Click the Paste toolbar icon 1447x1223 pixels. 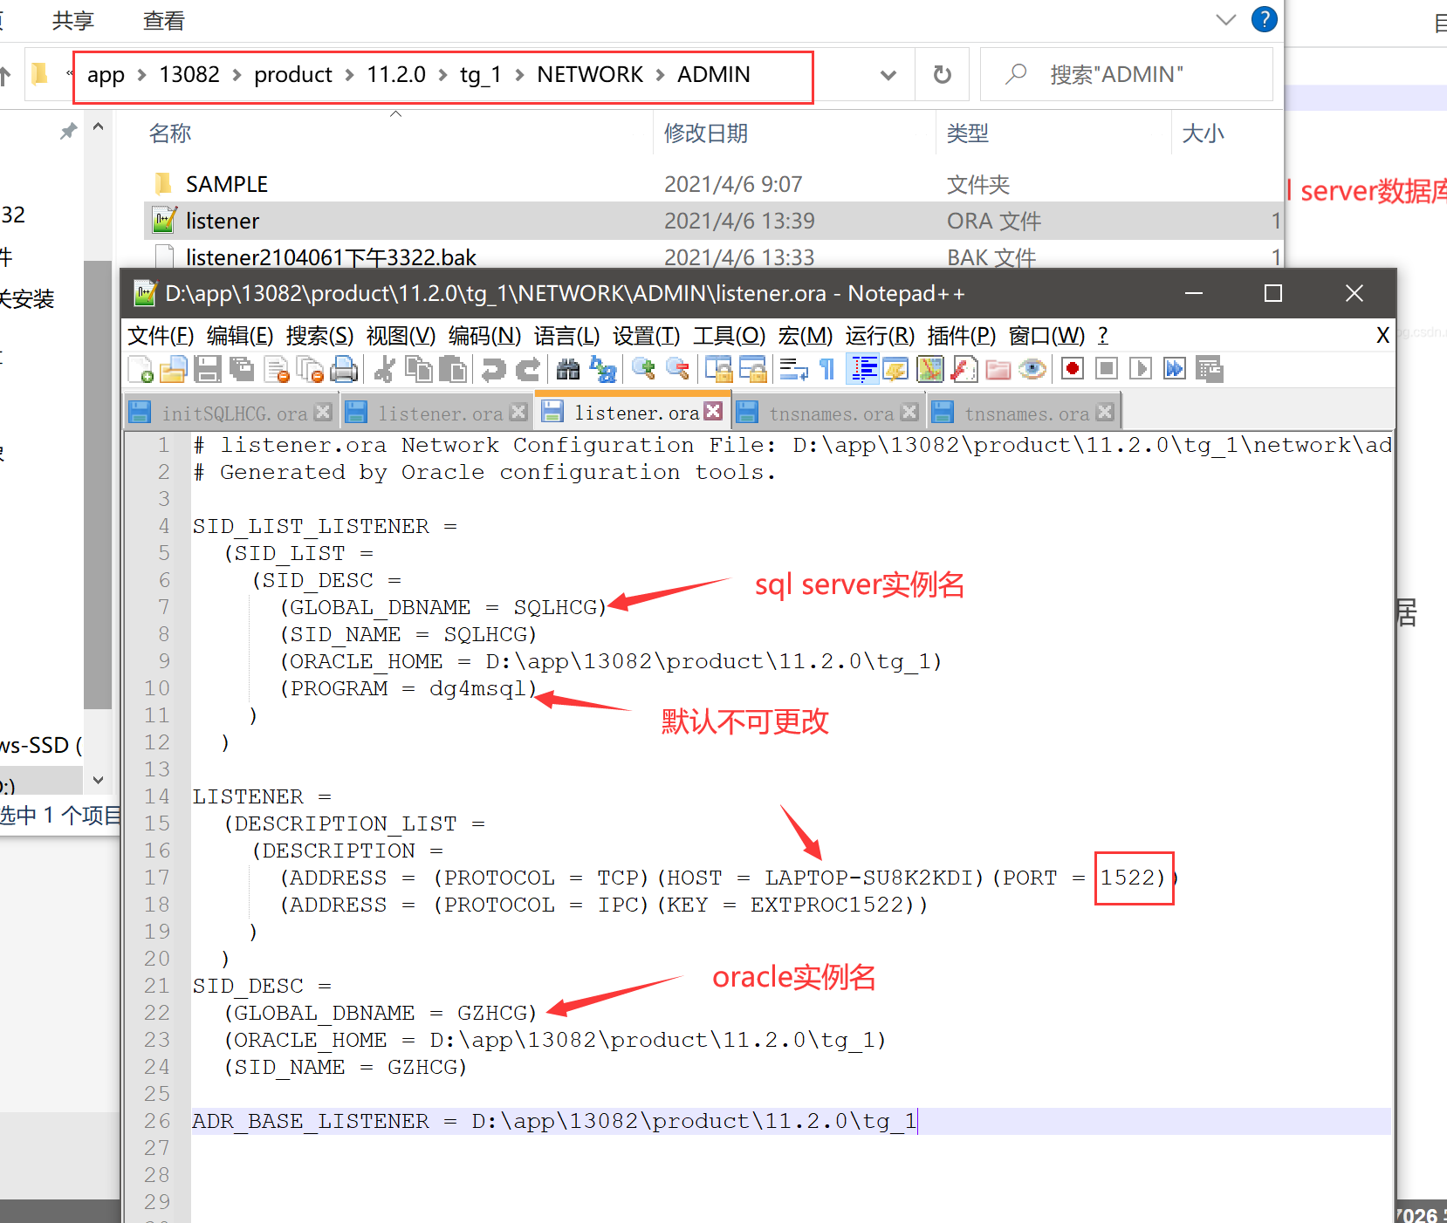pos(453,370)
